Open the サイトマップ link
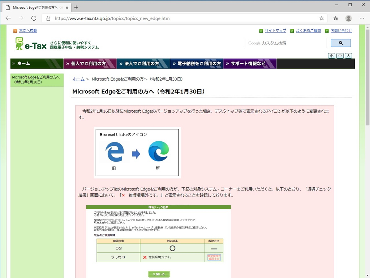 pos(276,30)
